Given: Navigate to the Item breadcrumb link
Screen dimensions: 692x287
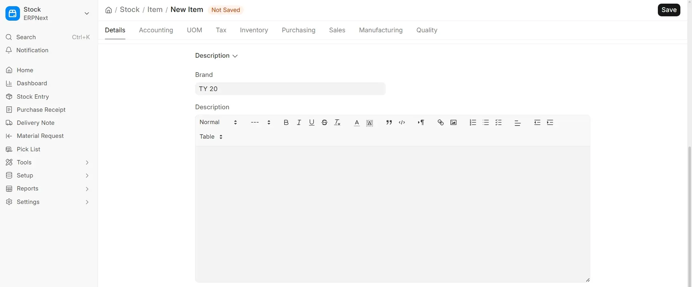Looking at the screenshot, I should pyautogui.click(x=155, y=10).
